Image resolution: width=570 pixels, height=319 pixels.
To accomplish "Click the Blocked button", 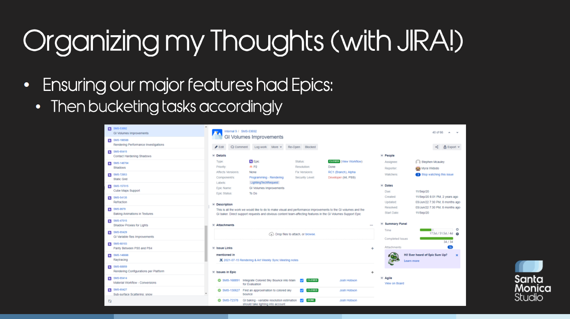I will click(x=310, y=147).
